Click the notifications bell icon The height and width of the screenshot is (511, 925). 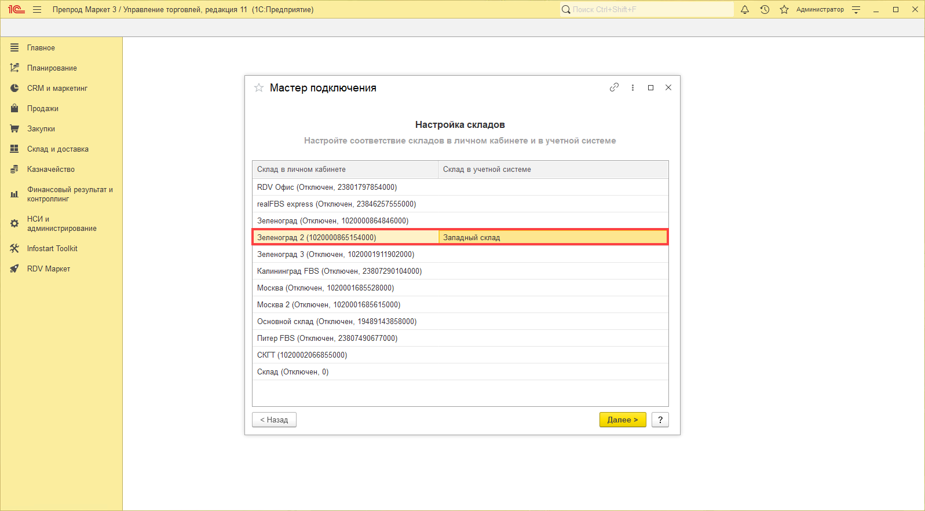745,9
